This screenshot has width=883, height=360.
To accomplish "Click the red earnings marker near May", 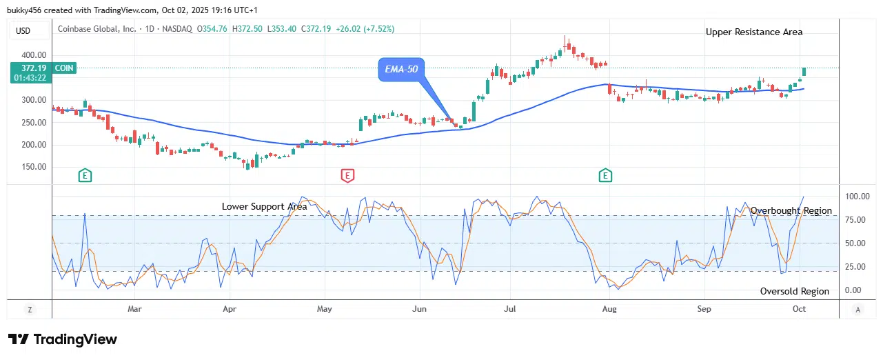I will click(x=347, y=175).
